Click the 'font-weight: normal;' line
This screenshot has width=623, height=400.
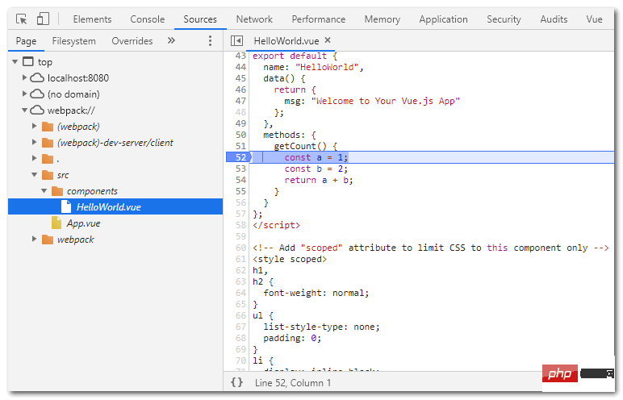[316, 294]
